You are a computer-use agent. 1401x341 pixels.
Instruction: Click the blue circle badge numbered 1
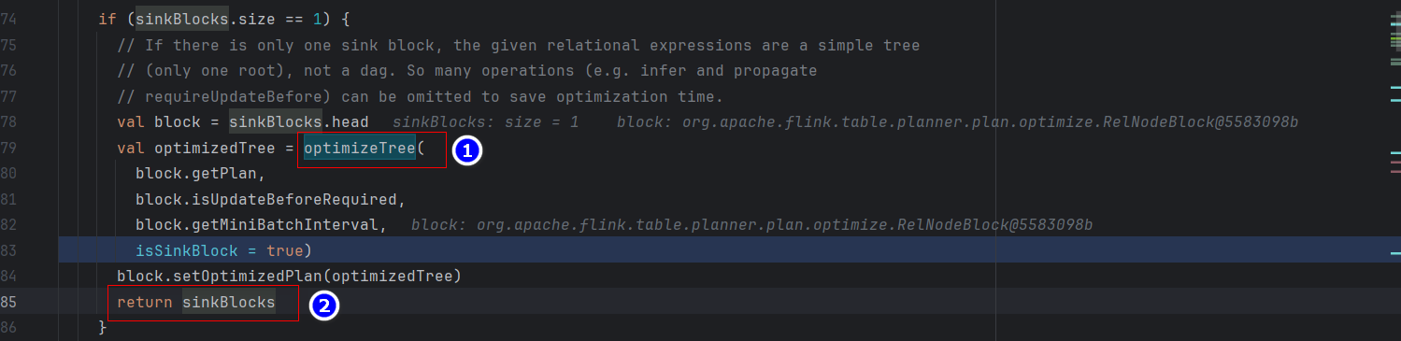click(x=467, y=150)
